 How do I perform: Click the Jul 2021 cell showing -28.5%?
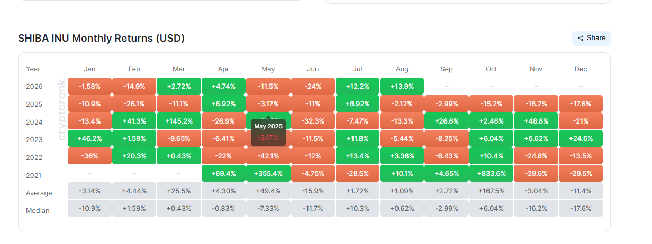click(357, 174)
